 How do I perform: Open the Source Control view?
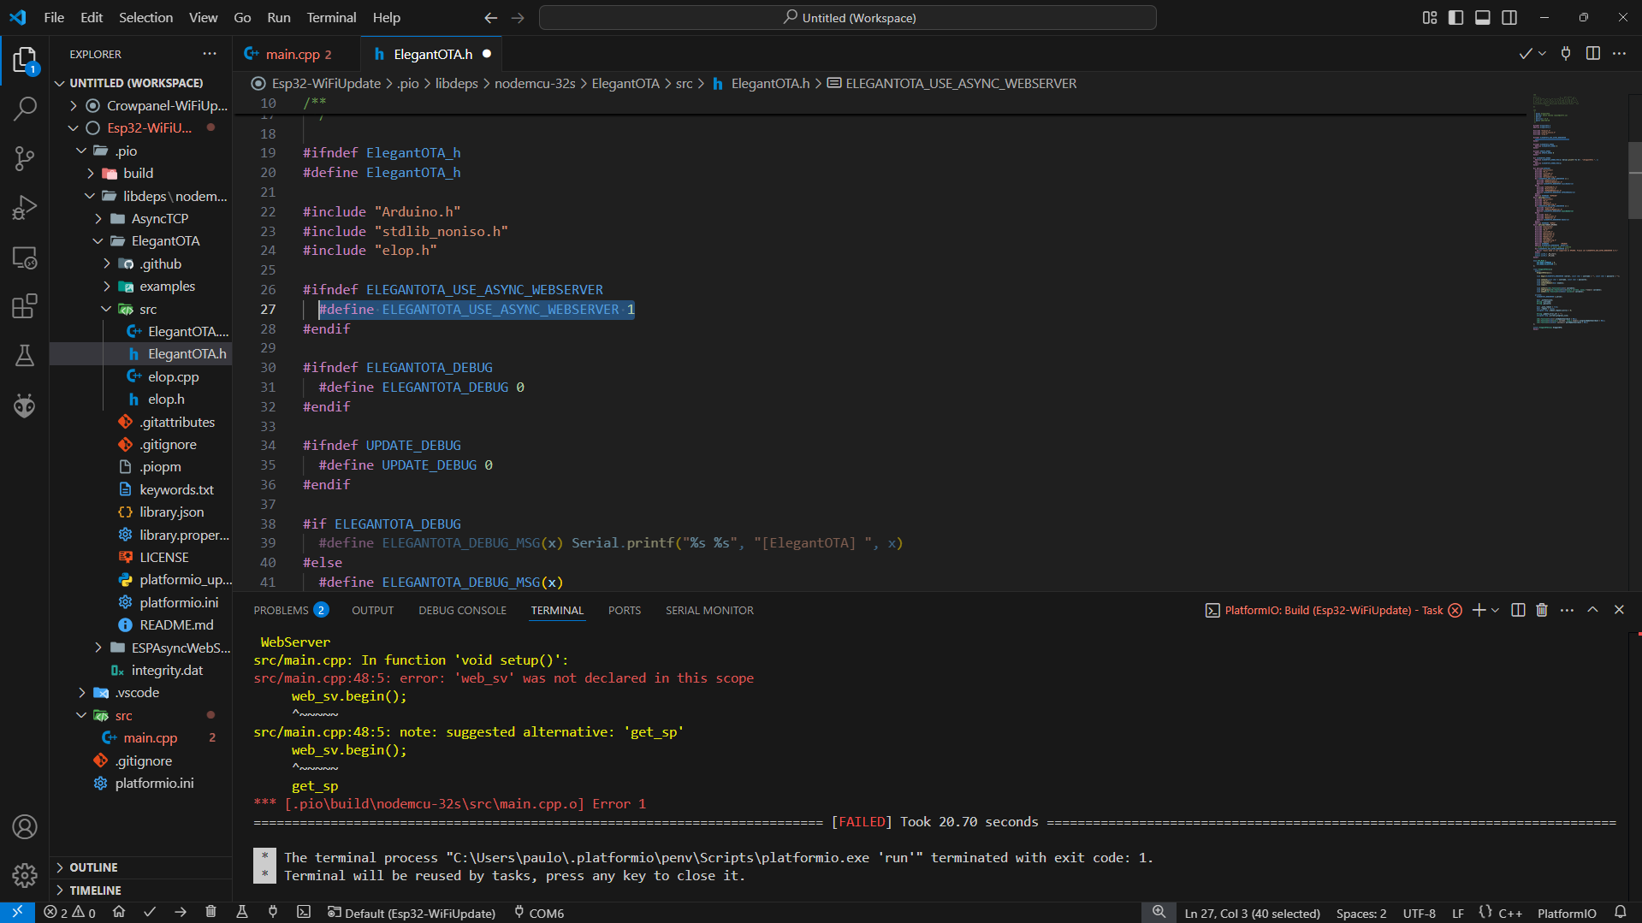tap(25, 158)
